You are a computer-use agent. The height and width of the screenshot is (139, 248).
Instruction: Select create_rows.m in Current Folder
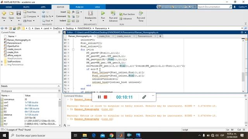[x=14, y=49]
